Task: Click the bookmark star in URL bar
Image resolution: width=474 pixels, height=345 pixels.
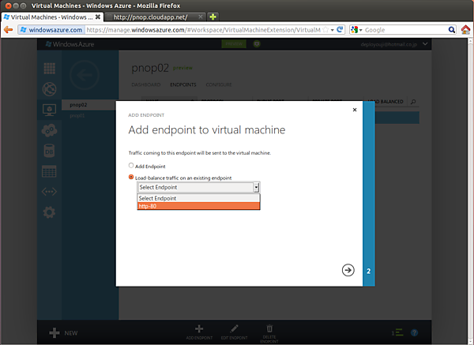Action: 325,30
